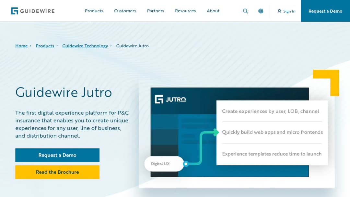Open the language globe icon
Image resolution: width=350 pixels, height=197 pixels.
(x=261, y=11)
